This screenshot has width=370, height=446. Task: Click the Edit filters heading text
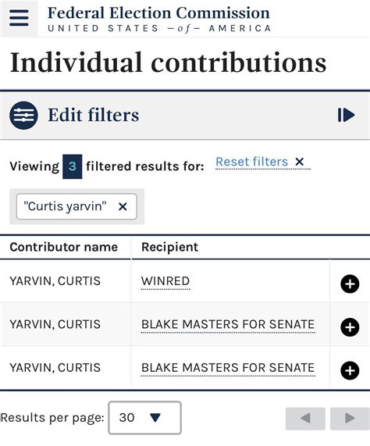pyautogui.click(x=94, y=115)
